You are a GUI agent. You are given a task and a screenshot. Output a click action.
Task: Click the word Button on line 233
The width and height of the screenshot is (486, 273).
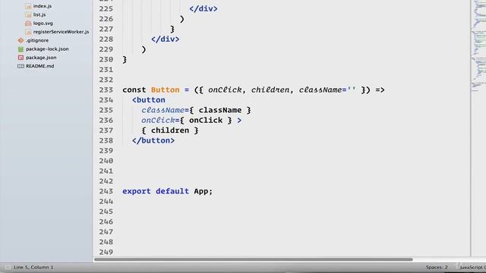tap(166, 89)
